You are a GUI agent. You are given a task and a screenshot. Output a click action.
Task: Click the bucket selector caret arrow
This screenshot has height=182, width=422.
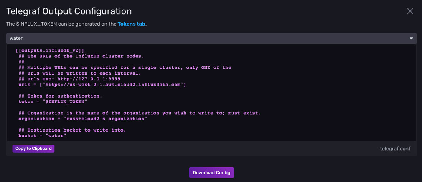coord(411,38)
